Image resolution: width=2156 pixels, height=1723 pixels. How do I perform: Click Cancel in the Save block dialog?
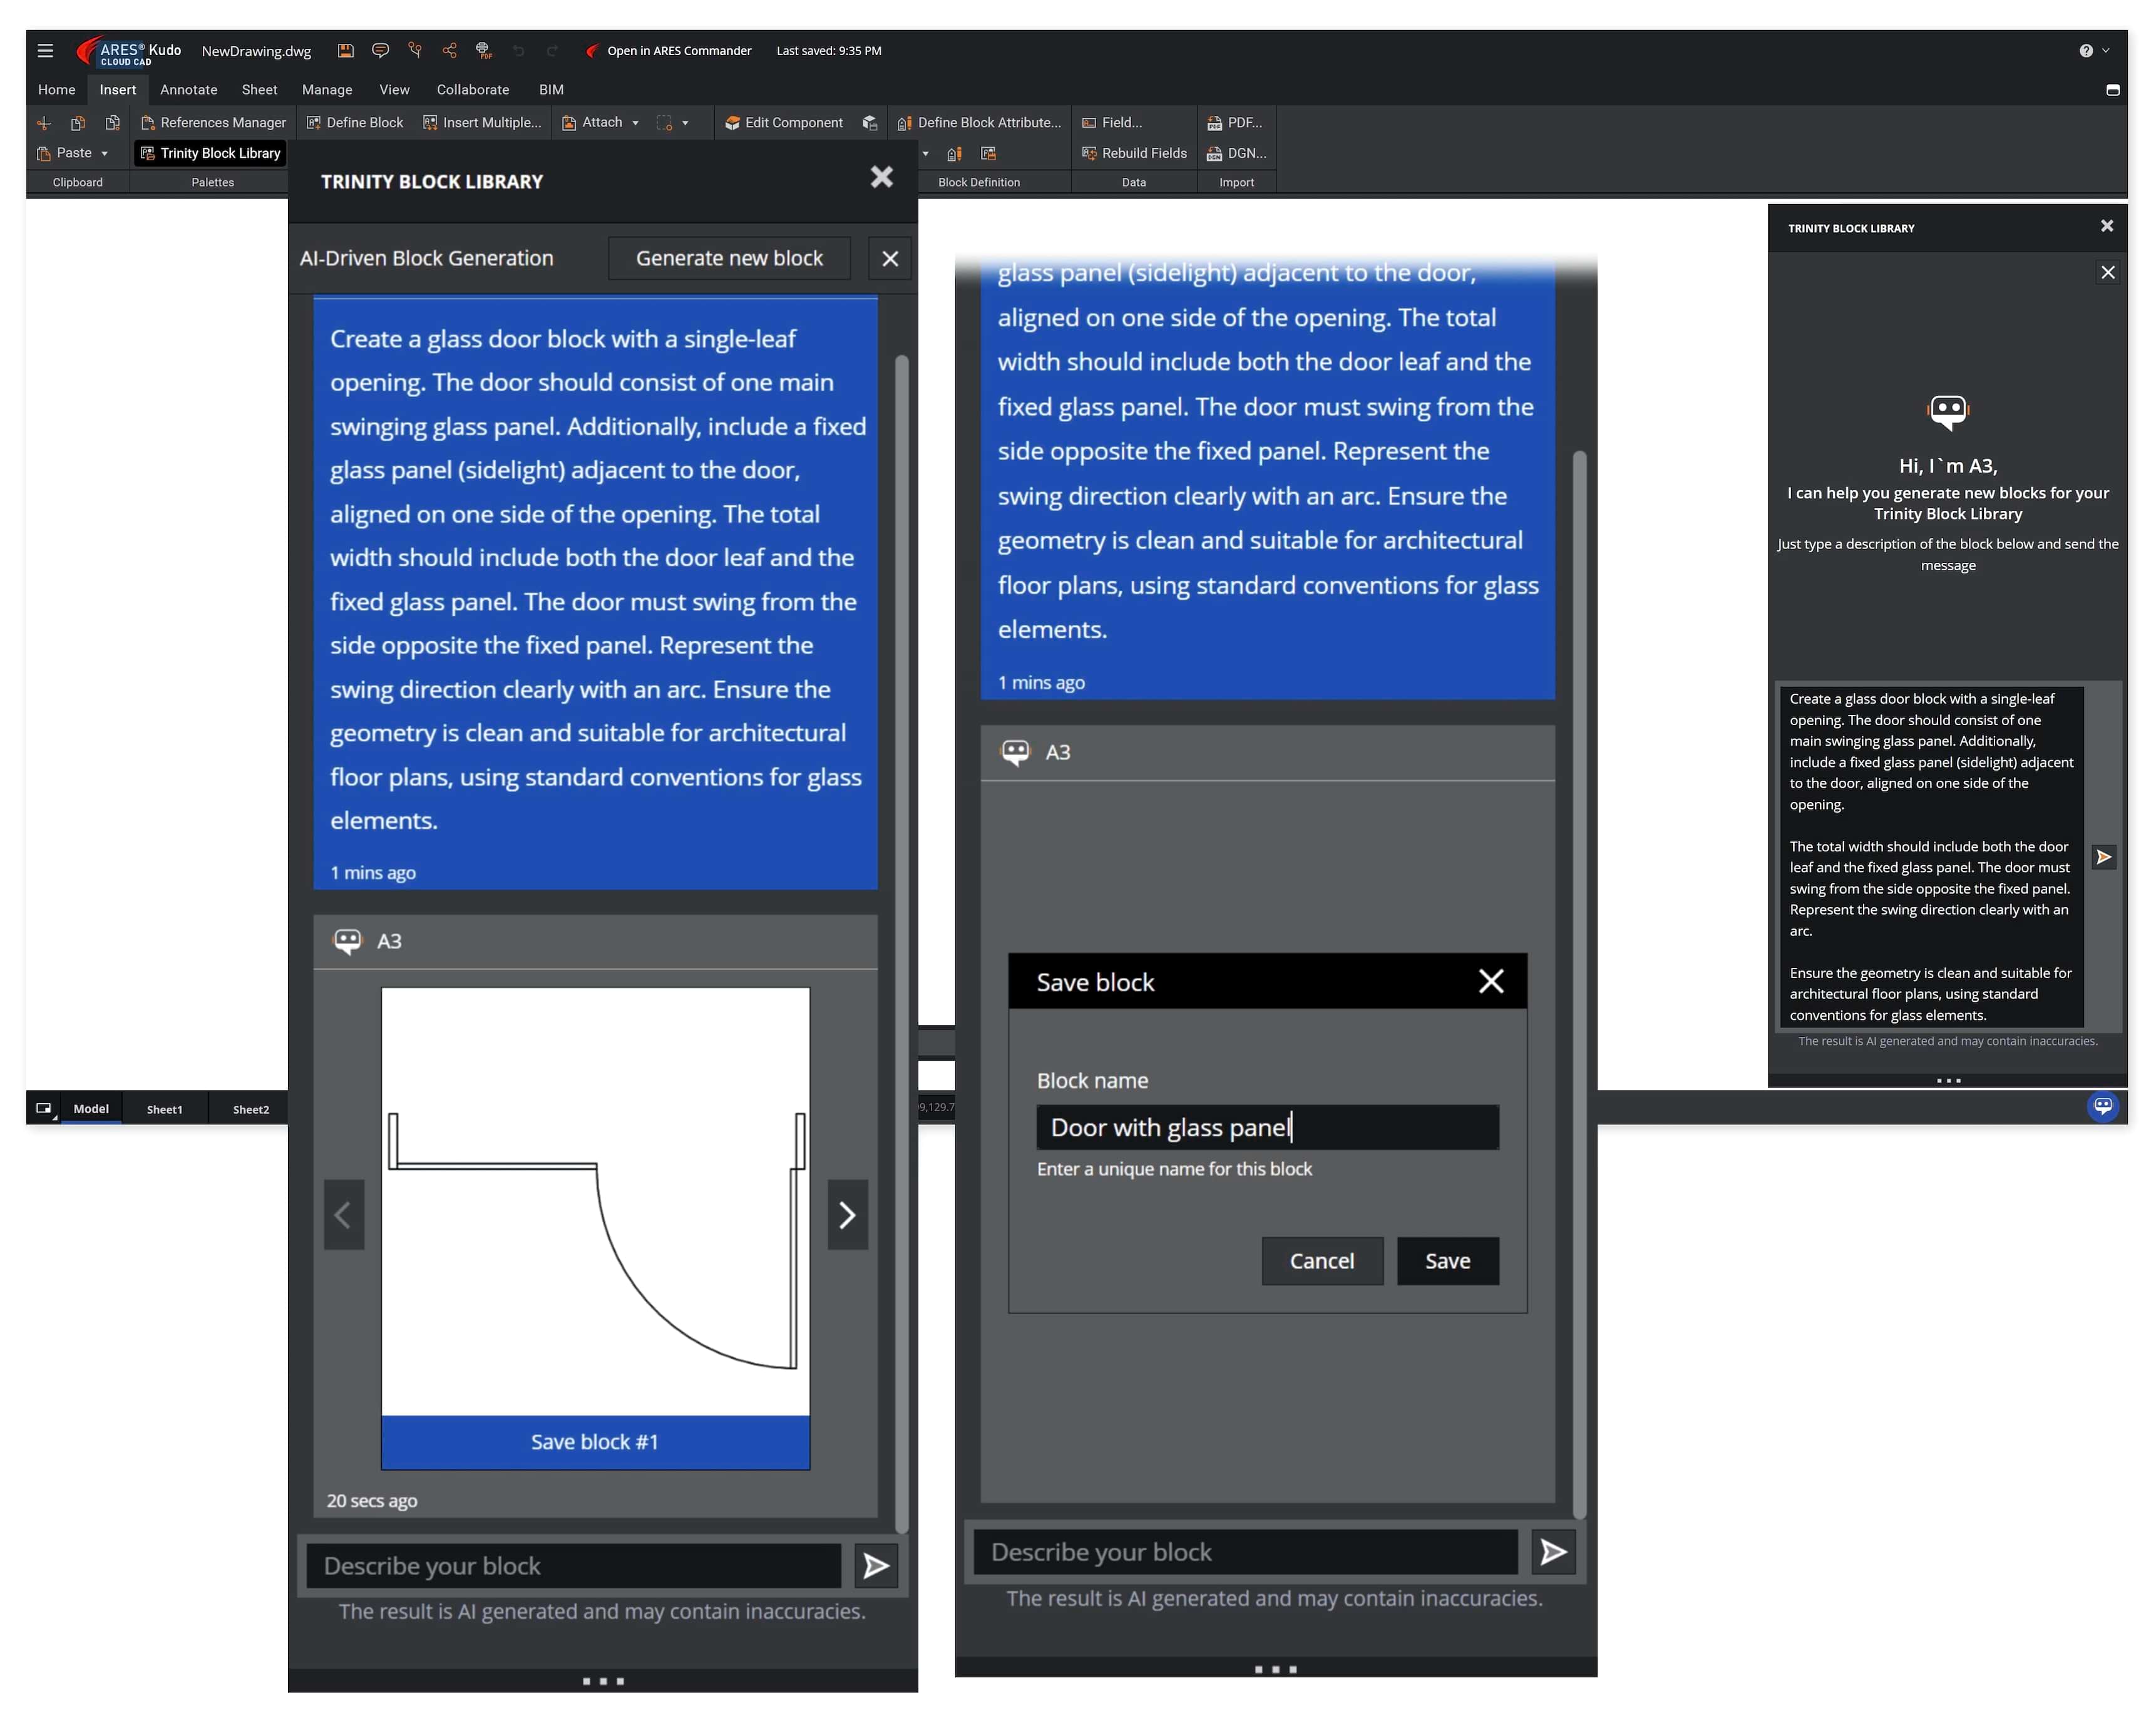(x=1321, y=1261)
